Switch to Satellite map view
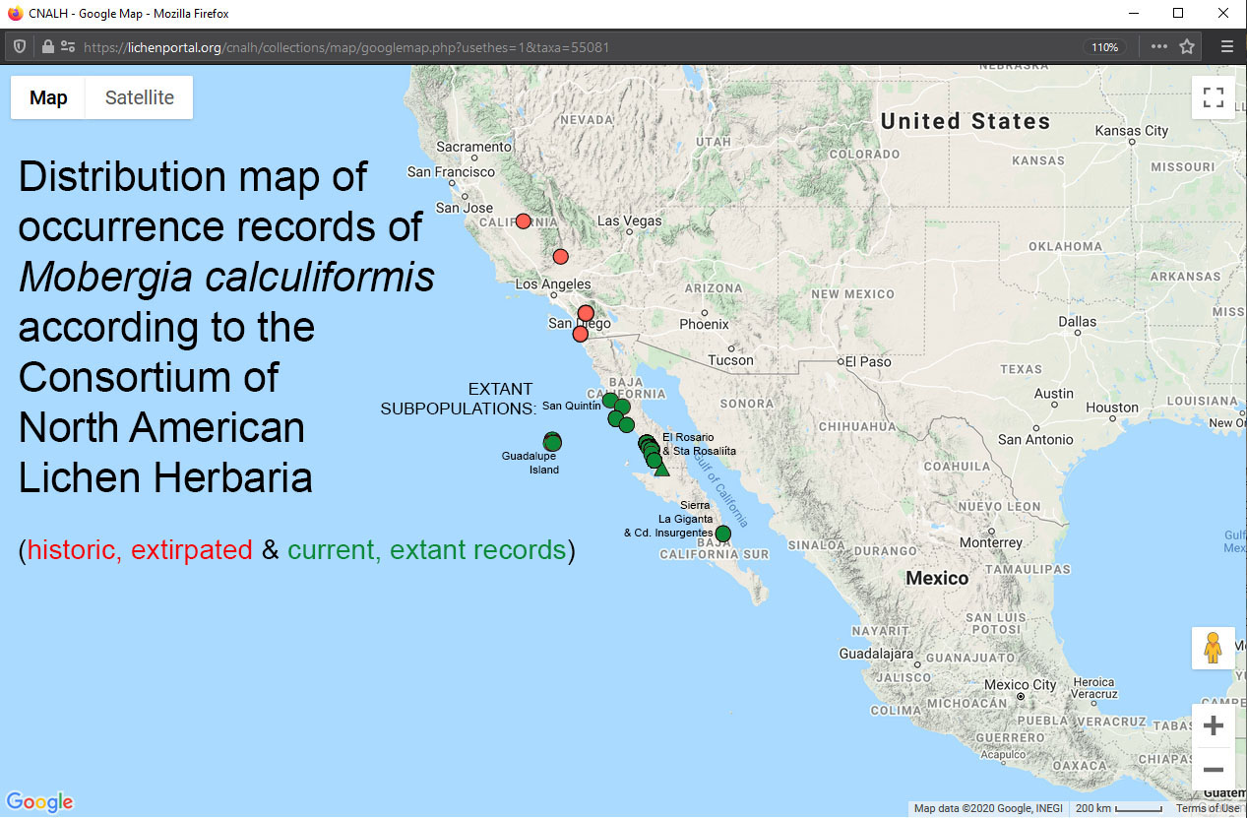1247x818 pixels. coord(139,97)
